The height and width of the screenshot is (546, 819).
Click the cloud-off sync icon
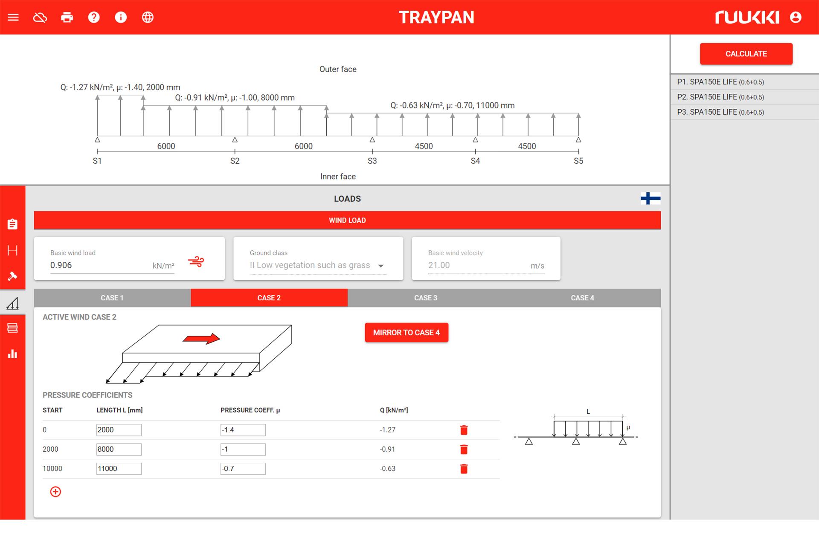coord(40,17)
